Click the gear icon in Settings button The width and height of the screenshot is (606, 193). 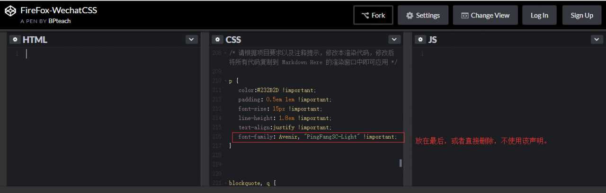(x=410, y=16)
